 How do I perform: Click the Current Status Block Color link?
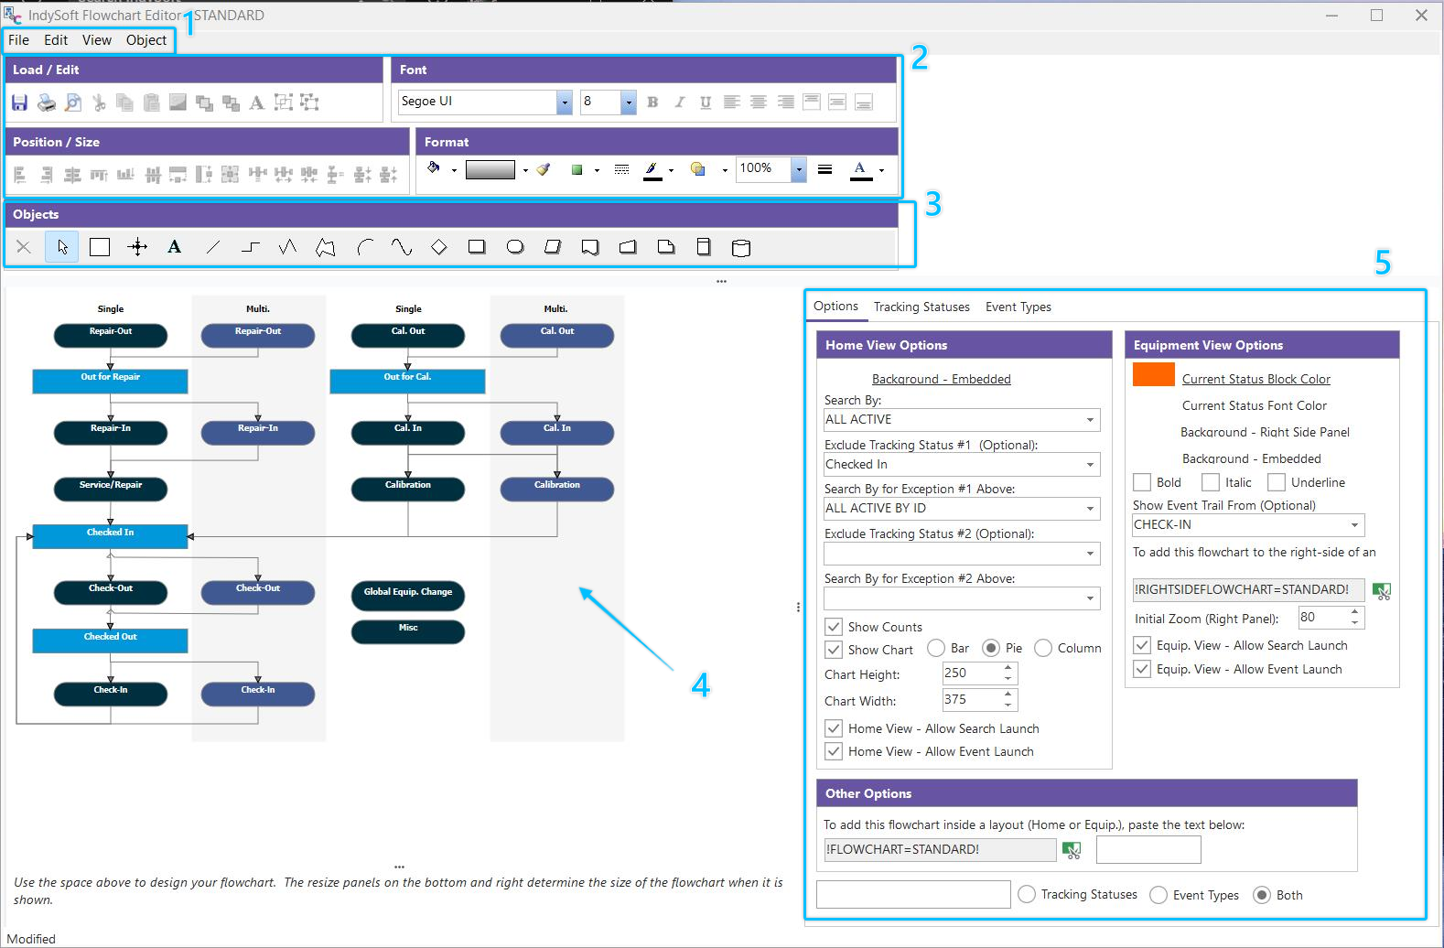1255,379
